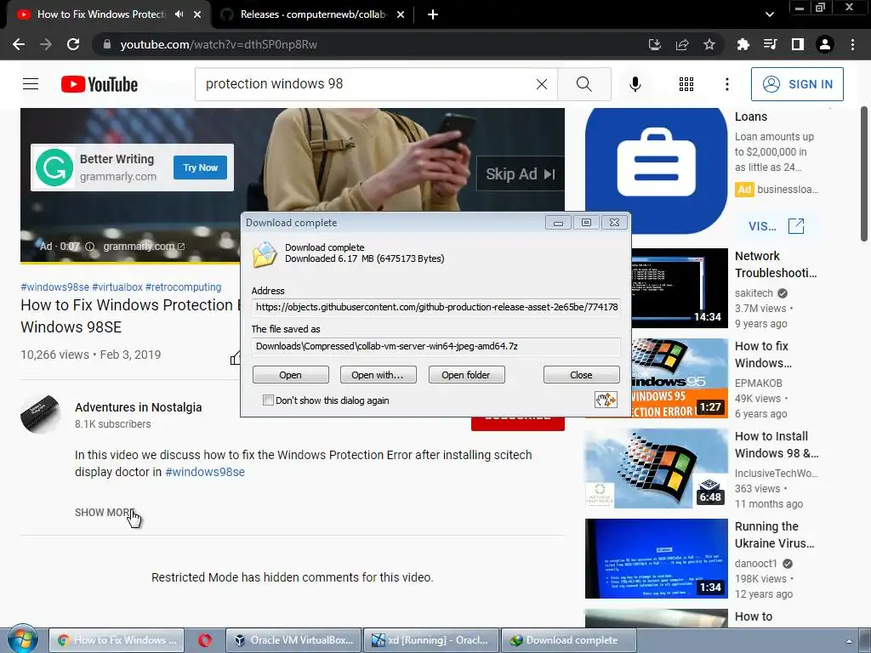
Task: Click the Open folder button
Action: tap(467, 375)
